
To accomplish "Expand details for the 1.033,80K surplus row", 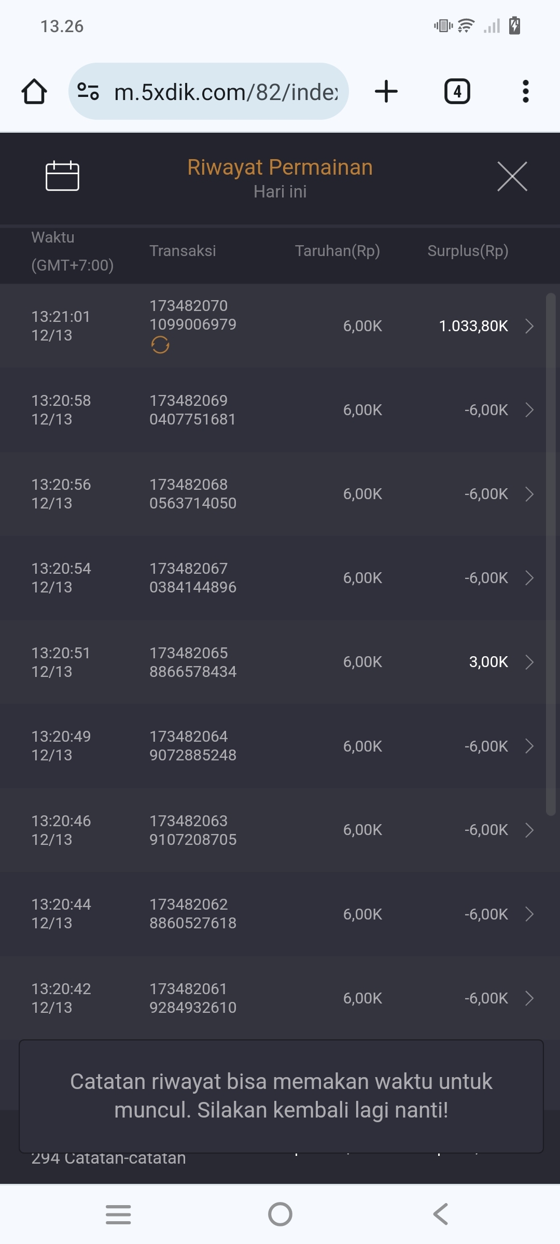I will pyautogui.click(x=529, y=326).
